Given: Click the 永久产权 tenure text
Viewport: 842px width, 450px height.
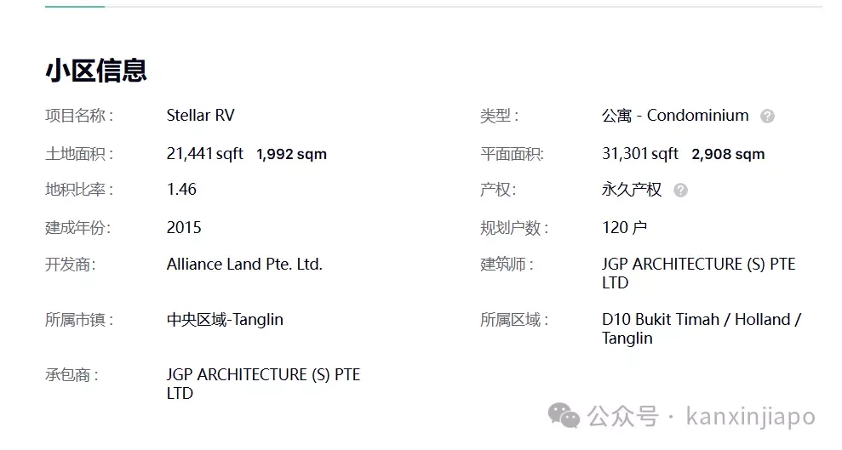Looking at the screenshot, I should click(x=632, y=190).
